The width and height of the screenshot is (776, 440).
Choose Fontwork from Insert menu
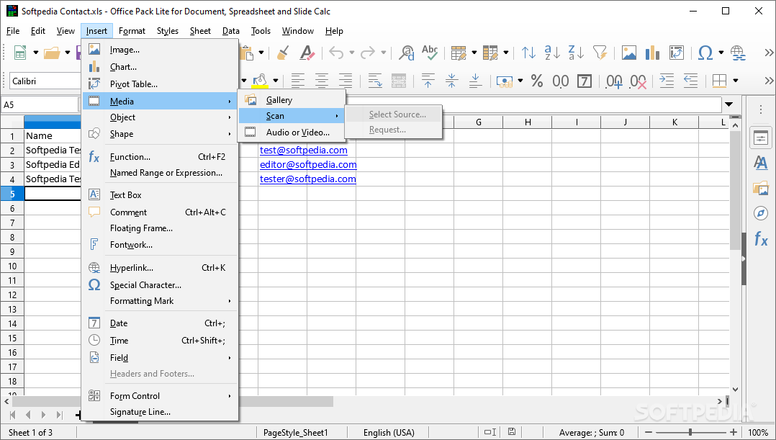[159, 245]
